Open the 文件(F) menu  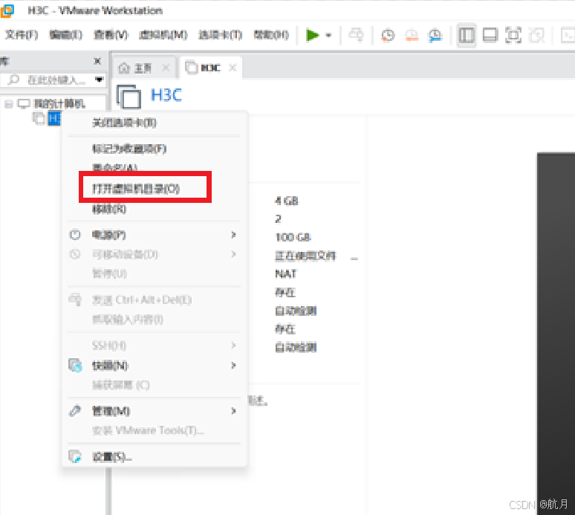click(22, 35)
